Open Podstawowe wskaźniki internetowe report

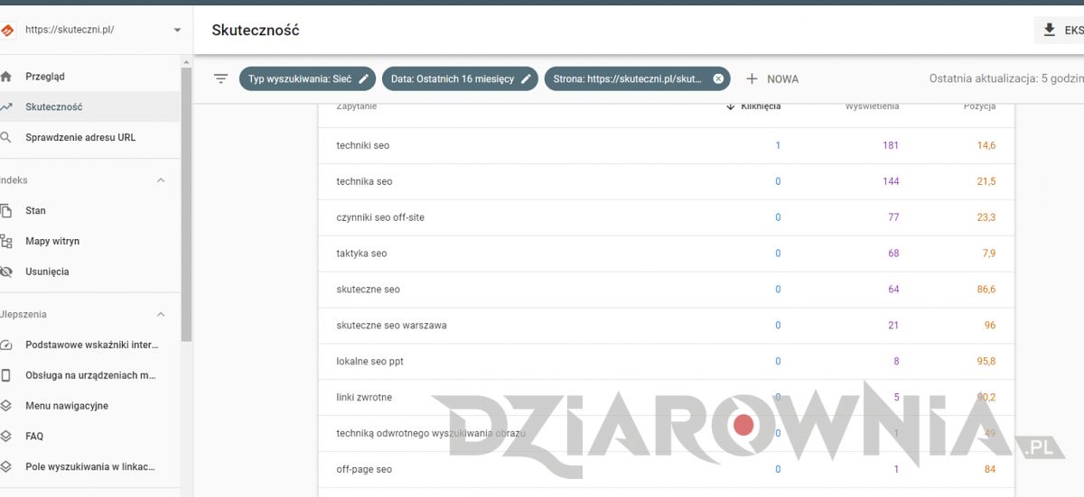91,345
